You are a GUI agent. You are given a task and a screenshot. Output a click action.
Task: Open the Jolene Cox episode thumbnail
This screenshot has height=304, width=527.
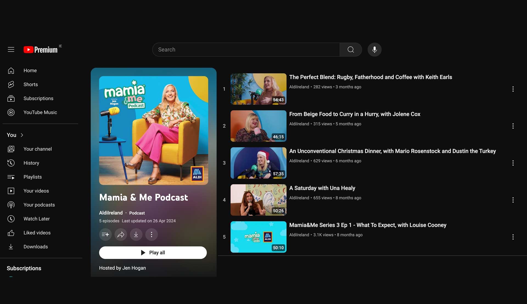pyautogui.click(x=258, y=126)
